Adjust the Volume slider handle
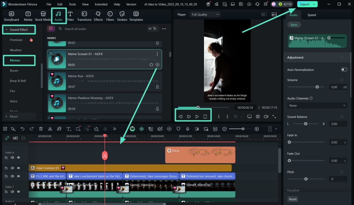The height and width of the screenshot is (205, 354). 317,87
